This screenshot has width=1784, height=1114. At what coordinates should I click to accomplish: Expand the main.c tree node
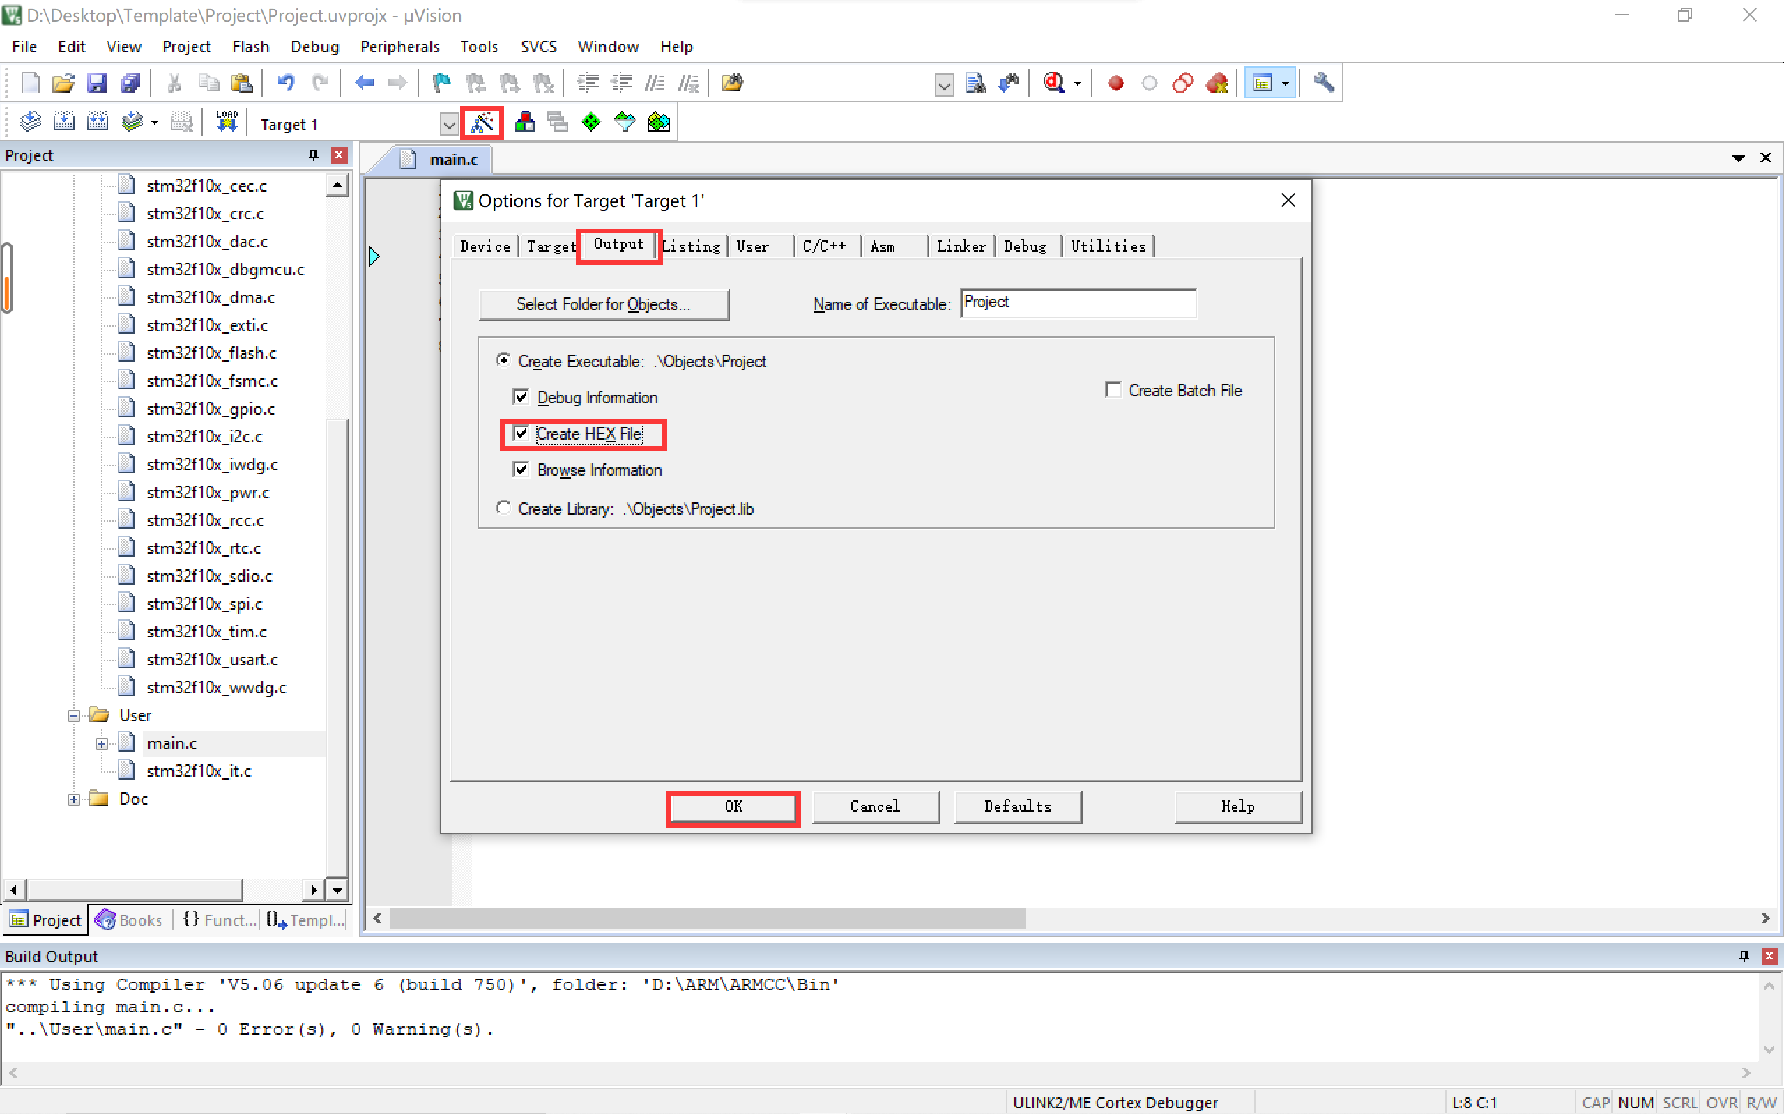pyautogui.click(x=102, y=743)
